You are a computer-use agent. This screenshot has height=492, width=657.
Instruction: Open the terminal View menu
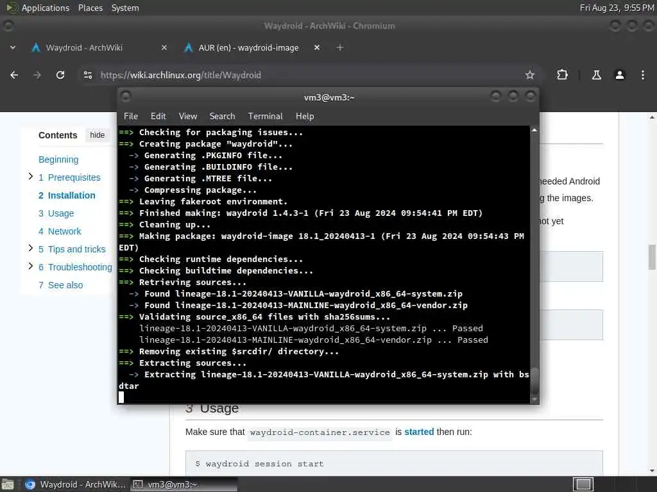[188, 117]
